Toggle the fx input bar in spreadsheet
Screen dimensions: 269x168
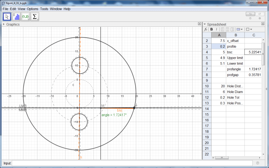click(206, 29)
